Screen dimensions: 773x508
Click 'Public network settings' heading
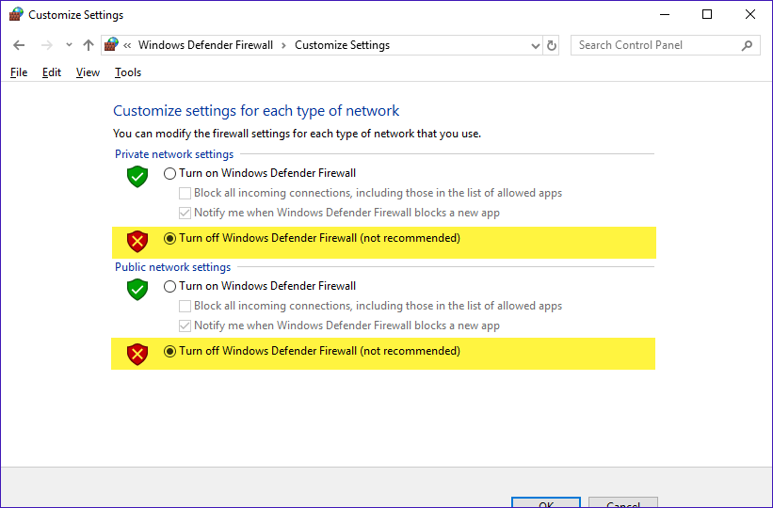[x=172, y=267]
